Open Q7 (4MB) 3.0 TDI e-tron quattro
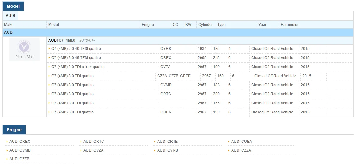Screen dimensions: 355x164 (78, 67)
